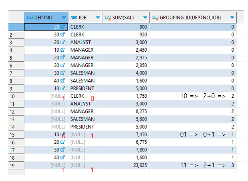Screen dimensions: 248x181
Task: Open link icon in row 7 DEPTNO cell
Action: coord(63,73)
